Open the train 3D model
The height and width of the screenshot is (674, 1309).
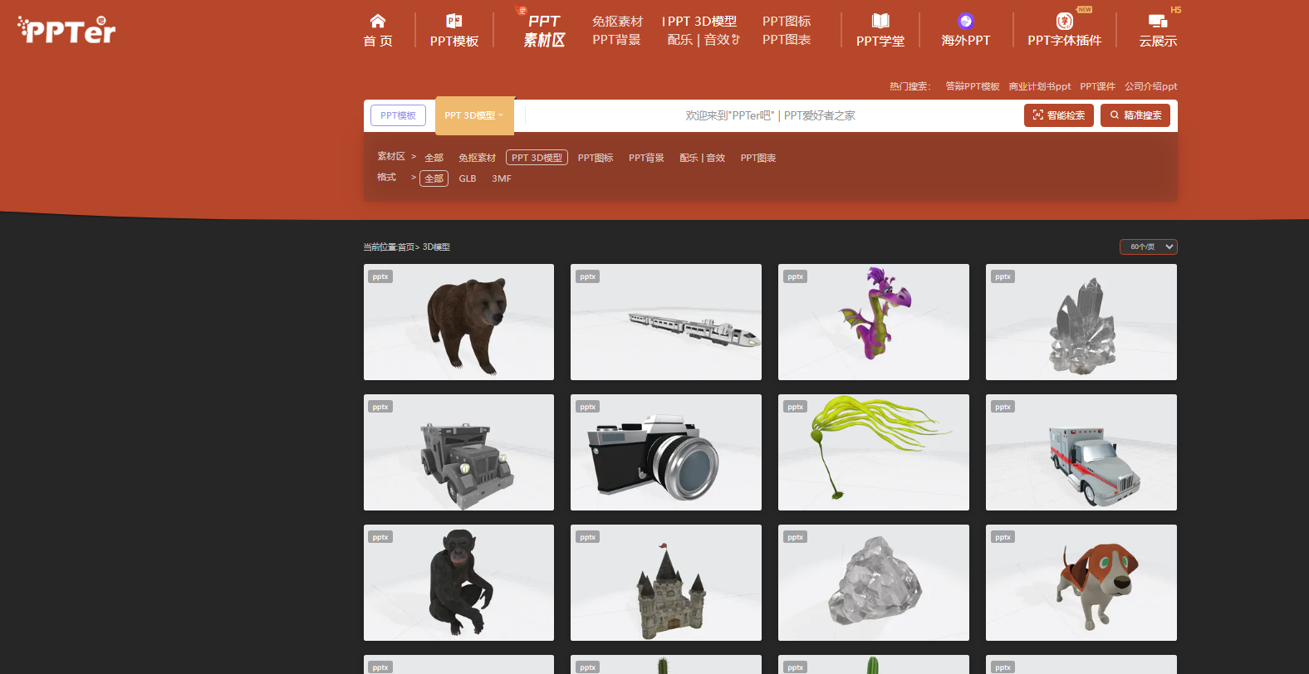[666, 322]
